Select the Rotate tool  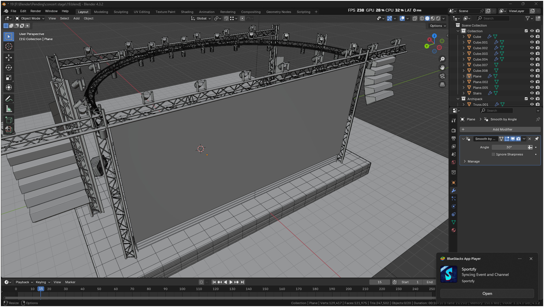tap(9, 68)
